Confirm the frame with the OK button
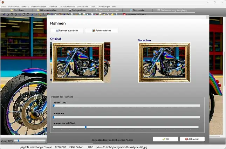Screen dimensions: 226x149 tap(165, 139)
